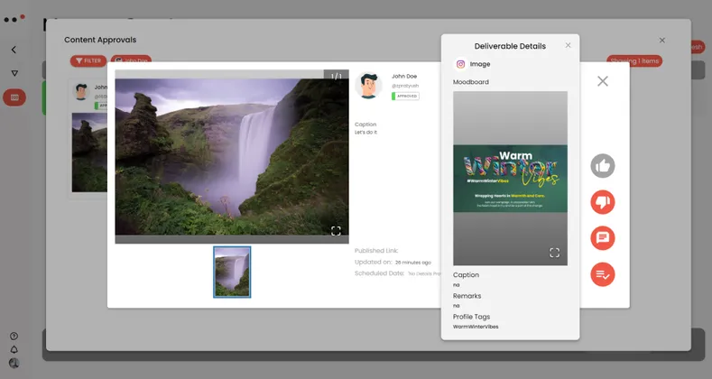Expand moodboard image to fullscreen
This screenshot has width=712, height=379.
click(555, 253)
